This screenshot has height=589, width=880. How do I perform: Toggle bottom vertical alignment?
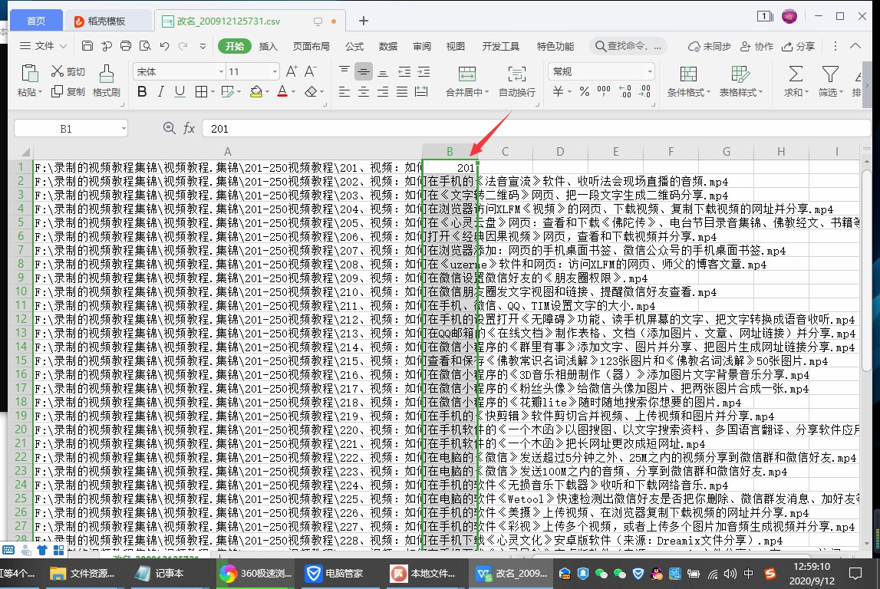(x=383, y=71)
